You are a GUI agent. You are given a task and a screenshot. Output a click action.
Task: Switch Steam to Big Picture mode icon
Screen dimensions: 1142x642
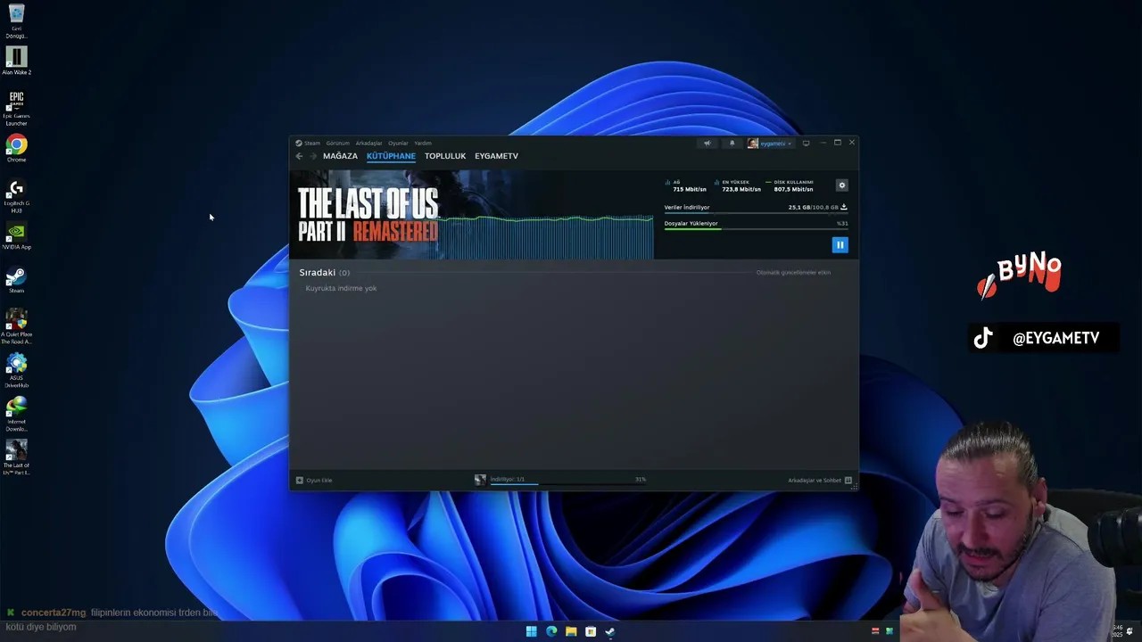806,143
